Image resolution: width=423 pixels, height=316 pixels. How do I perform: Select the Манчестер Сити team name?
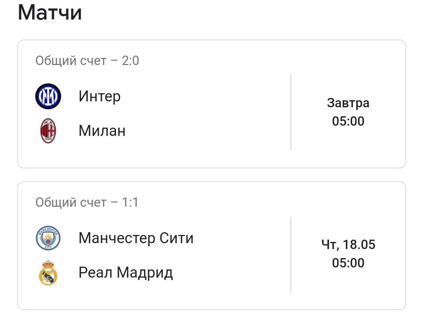tap(136, 238)
